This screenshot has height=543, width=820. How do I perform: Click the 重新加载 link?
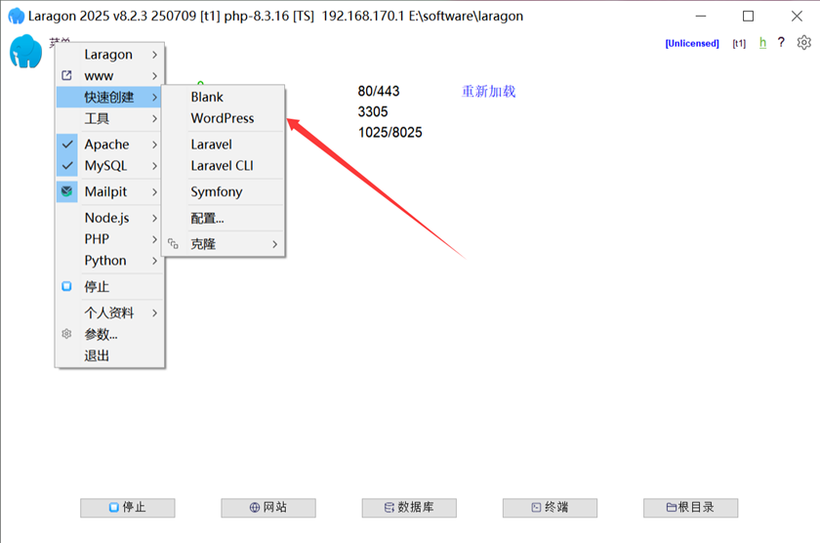pos(488,91)
